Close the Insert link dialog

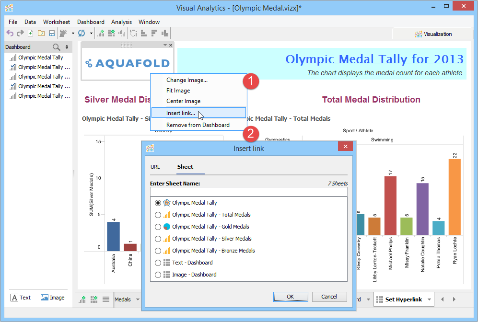(x=345, y=147)
